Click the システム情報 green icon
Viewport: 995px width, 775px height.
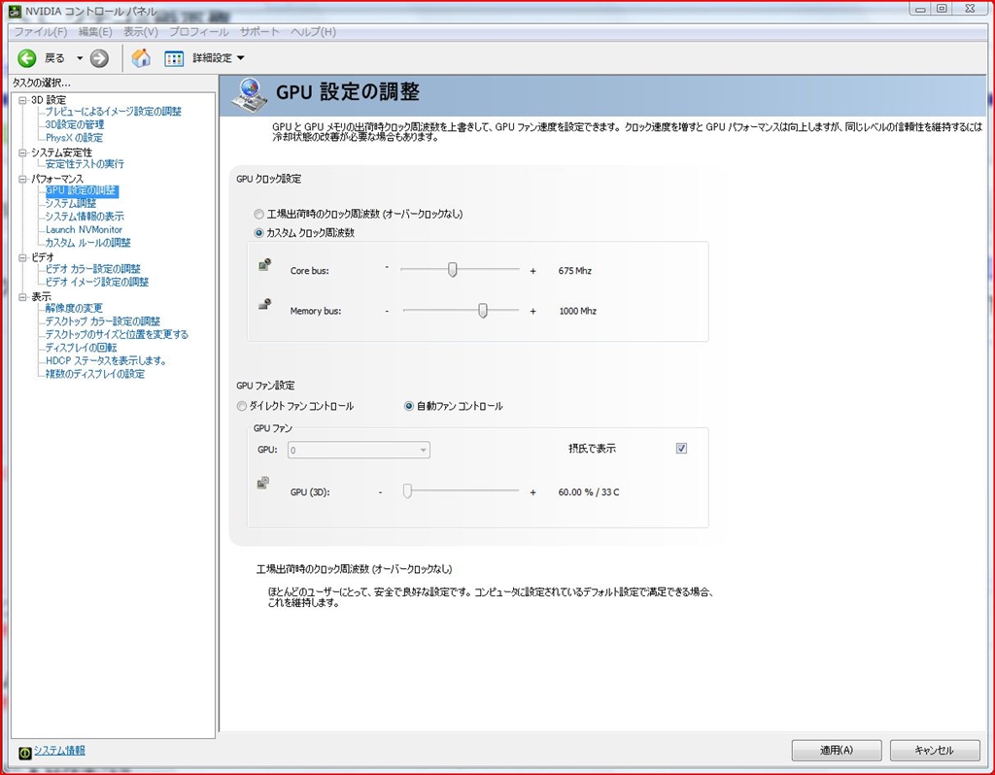pos(24,753)
